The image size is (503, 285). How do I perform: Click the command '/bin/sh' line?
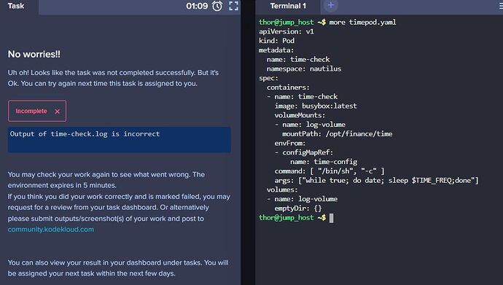pyautogui.click(x=330, y=171)
